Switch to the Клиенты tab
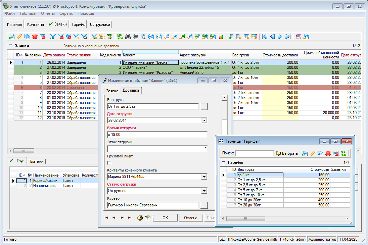Image resolution: width=368 pixels, height=245 pixels. tap(14, 24)
